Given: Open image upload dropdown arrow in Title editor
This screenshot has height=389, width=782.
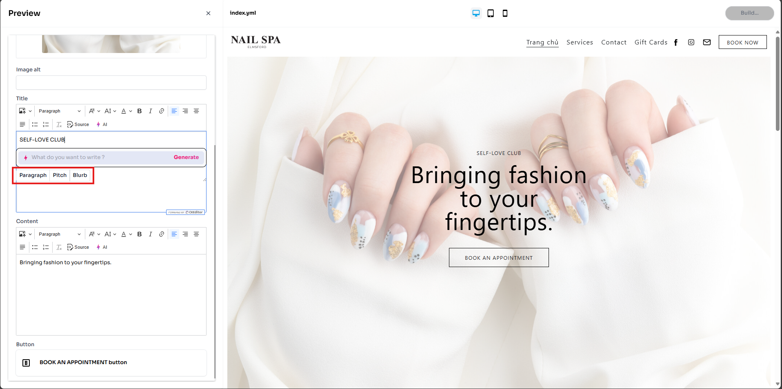Looking at the screenshot, I should (x=30, y=111).
